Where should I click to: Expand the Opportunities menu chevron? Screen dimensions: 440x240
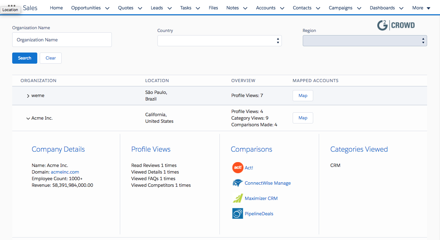pos(107,8)
